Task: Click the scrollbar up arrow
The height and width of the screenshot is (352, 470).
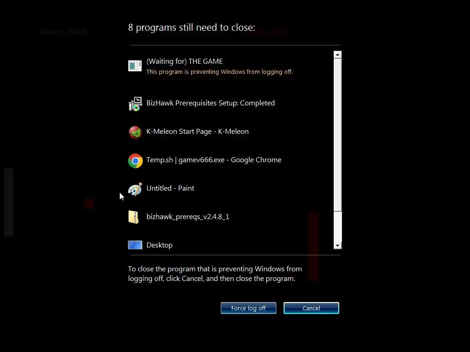Action: point(337,55)
